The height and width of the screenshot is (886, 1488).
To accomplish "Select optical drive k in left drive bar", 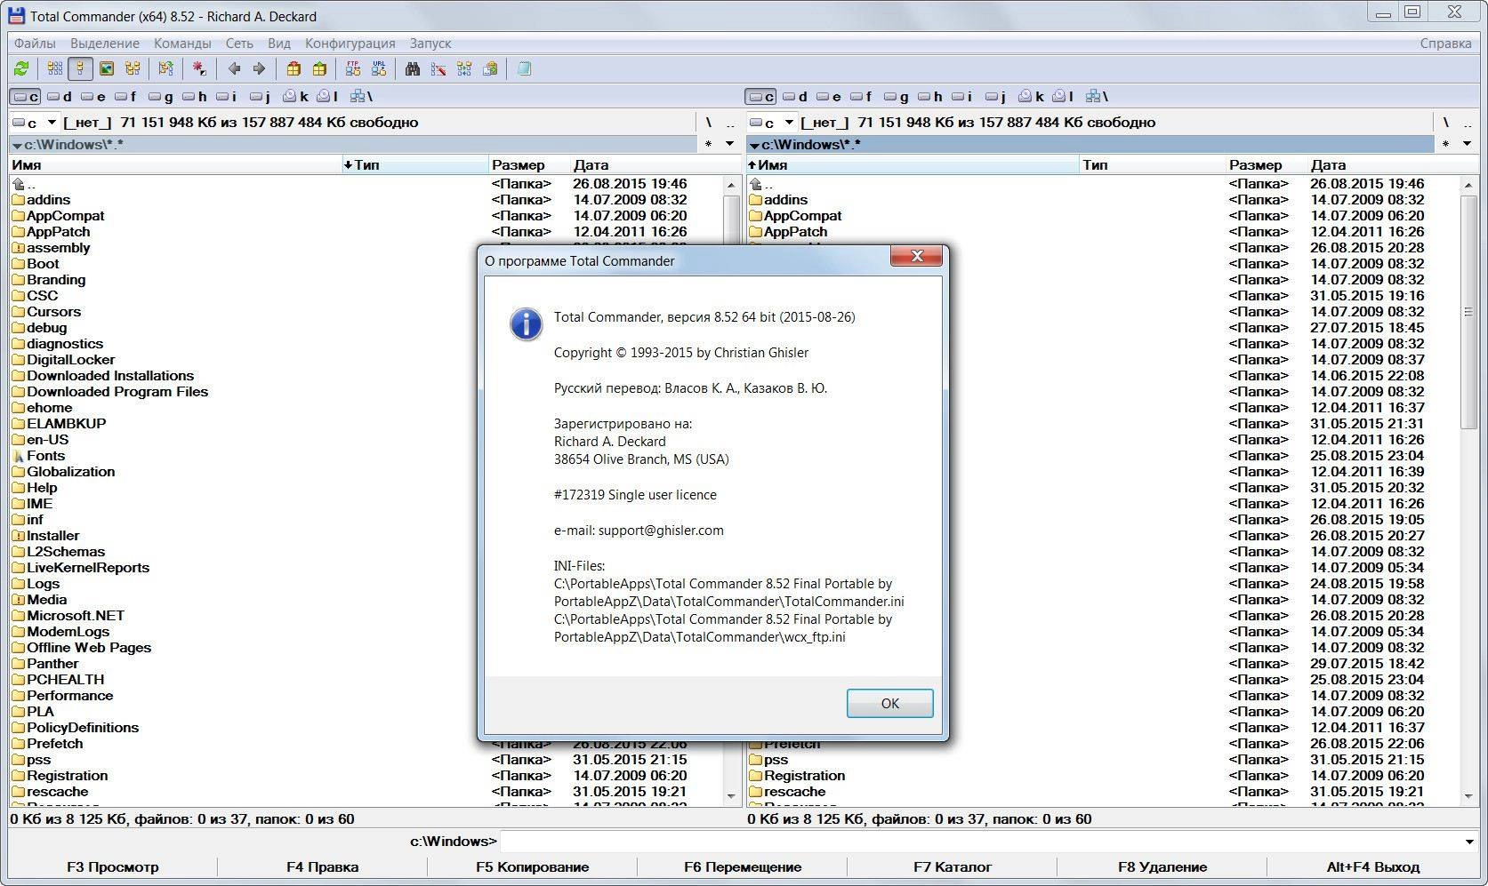I will point(296,96).
